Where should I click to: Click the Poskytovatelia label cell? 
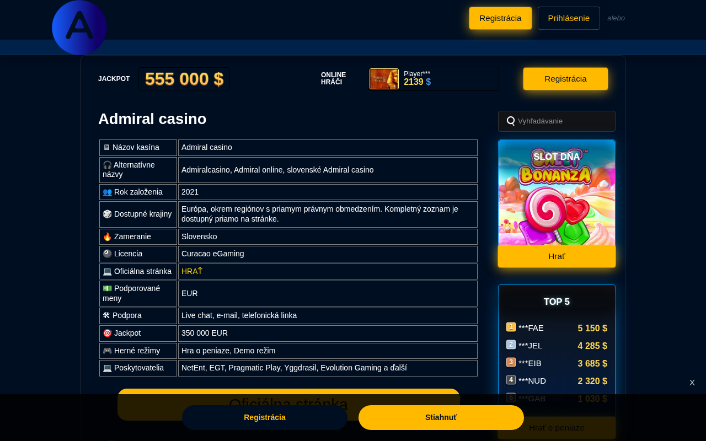[x=138, y=368]
